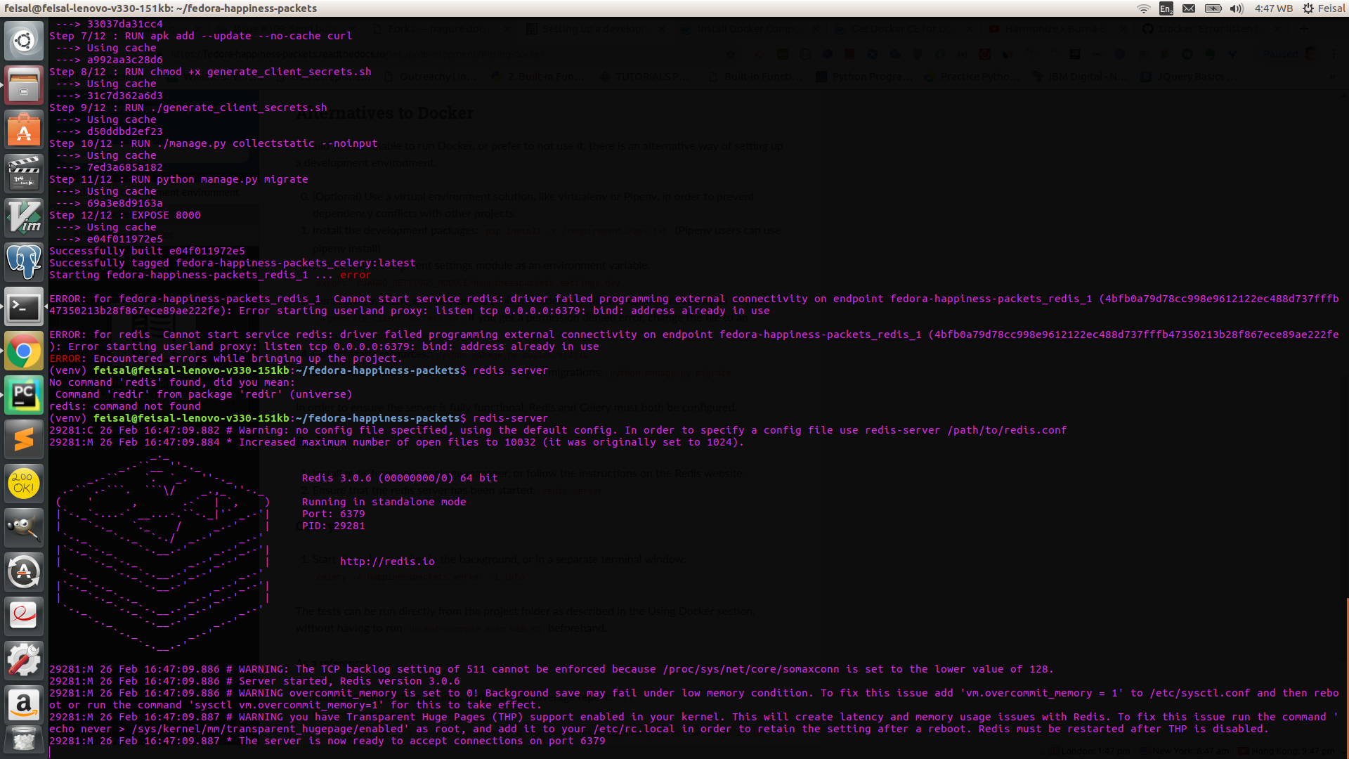Open the Files file manager in the dock

(x=24, y=85)
